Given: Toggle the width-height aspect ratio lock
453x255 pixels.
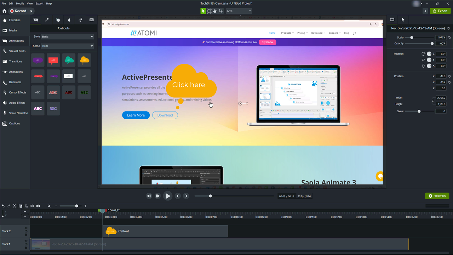Looking at the screenshot, I should (x=433, y=101).
